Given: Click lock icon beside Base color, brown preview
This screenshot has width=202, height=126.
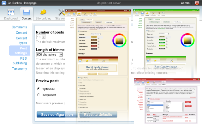Looking at the screenshot, I should pos(99,39).
